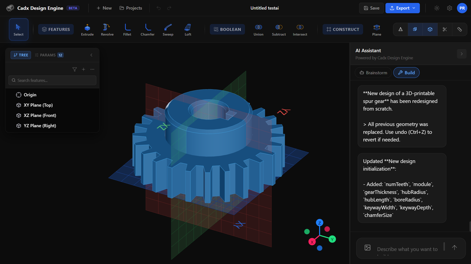This screenshot has height=264, width=471.
Task: Toggle the wireframe pyramid view mode
Action: pyautogui.click(x=401, y=29)
